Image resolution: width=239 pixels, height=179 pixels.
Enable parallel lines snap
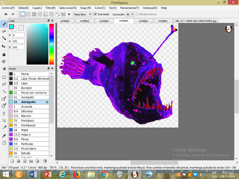click(28, 14)
